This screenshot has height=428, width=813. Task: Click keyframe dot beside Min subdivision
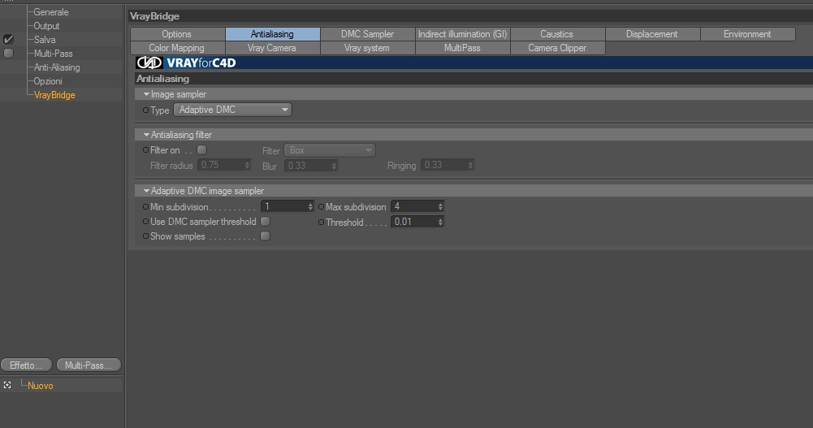click(145, 207)
